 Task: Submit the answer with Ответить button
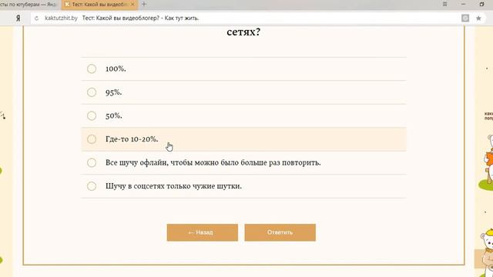click(280, 232)
